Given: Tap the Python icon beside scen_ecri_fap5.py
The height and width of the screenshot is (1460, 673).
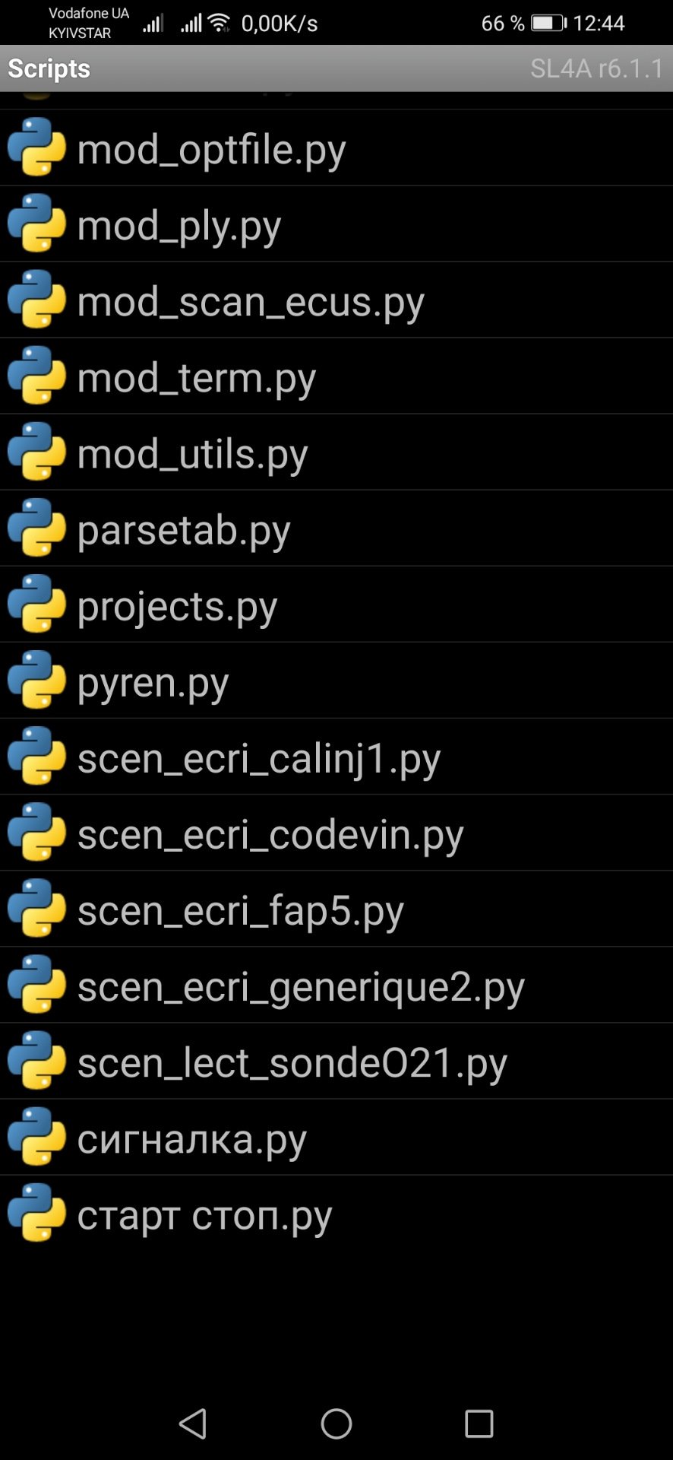Looking at the screenshot, I should coord(36,908).
